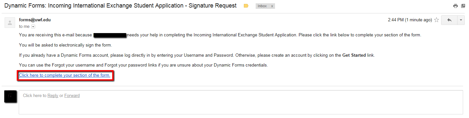This screenshot has height=118, width=469.
Task: Open the More options arrow beside the reply button
Action: pos(461,20)
